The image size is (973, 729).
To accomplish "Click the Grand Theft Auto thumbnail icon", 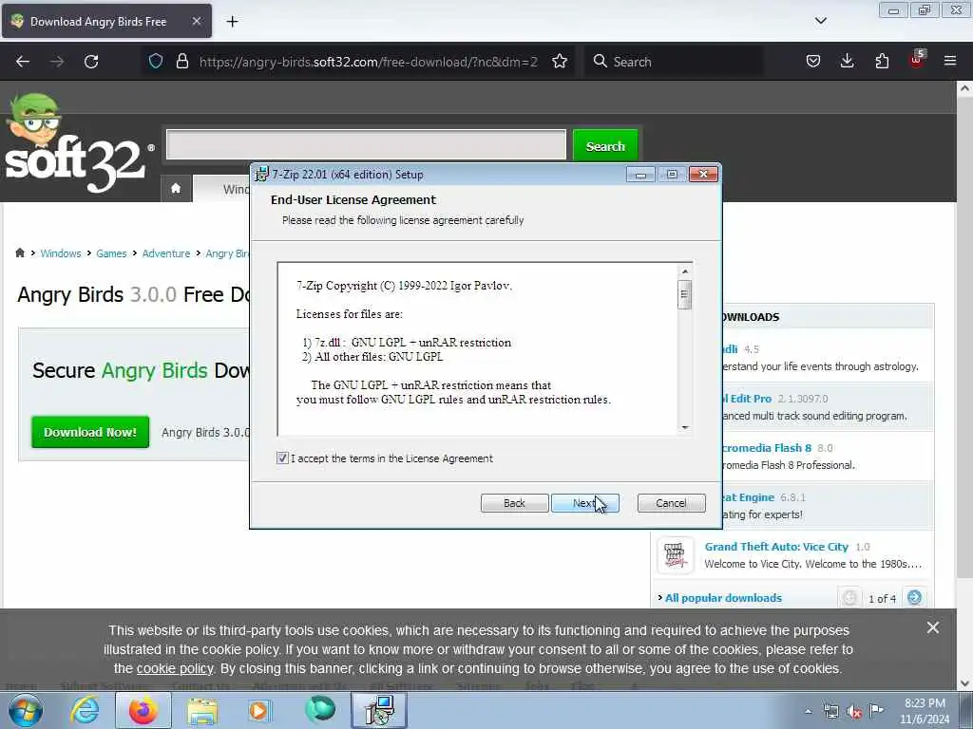I will (x=676, y=554).
